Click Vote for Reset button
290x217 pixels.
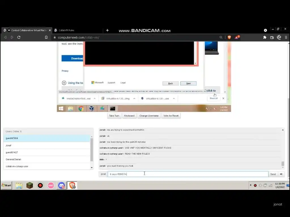[171, 116]
